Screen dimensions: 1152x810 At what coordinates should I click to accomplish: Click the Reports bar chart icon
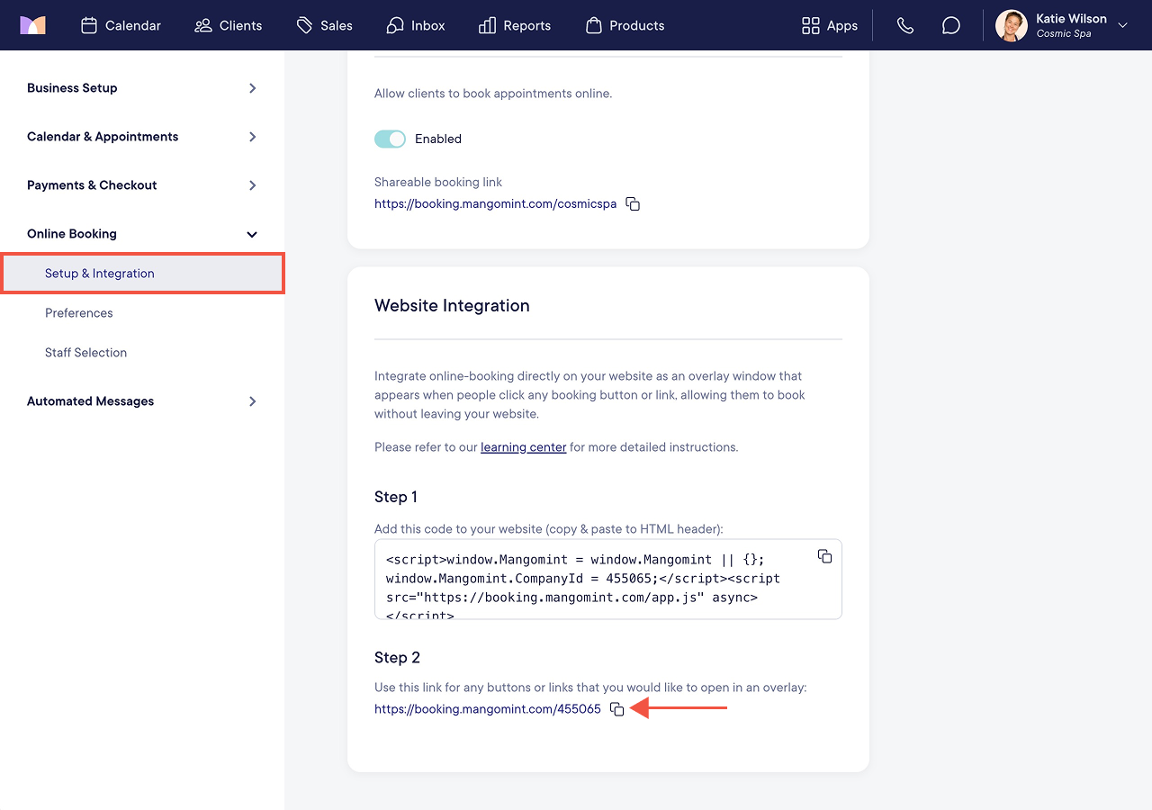click(x=487, y=25)
